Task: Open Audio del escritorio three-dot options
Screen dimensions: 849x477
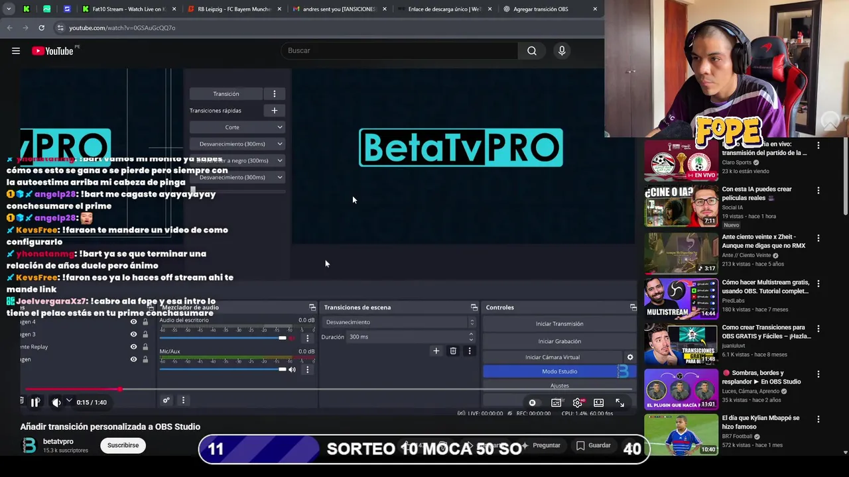Action: 307,339
